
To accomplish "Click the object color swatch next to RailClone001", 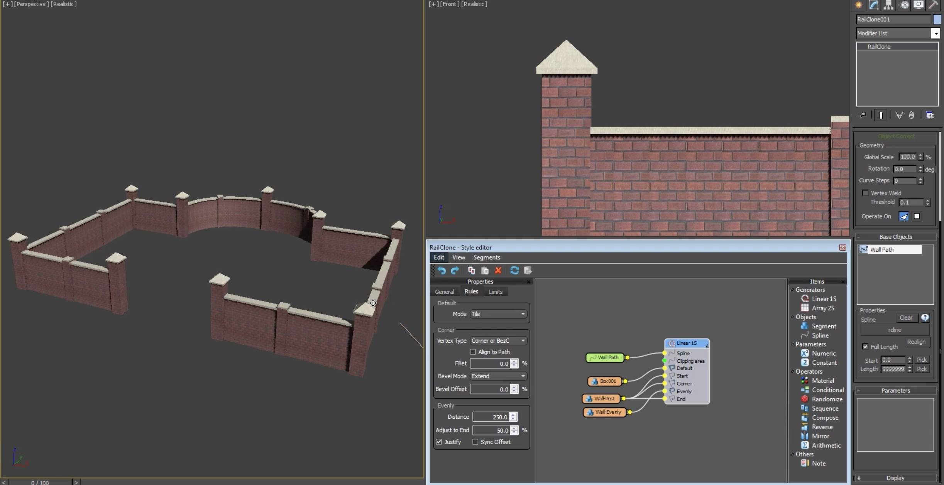I will [937, 19].
